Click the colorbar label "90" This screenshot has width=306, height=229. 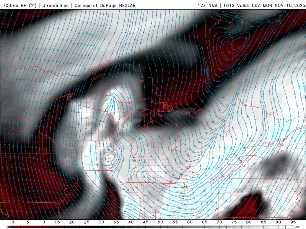[278, 222]
